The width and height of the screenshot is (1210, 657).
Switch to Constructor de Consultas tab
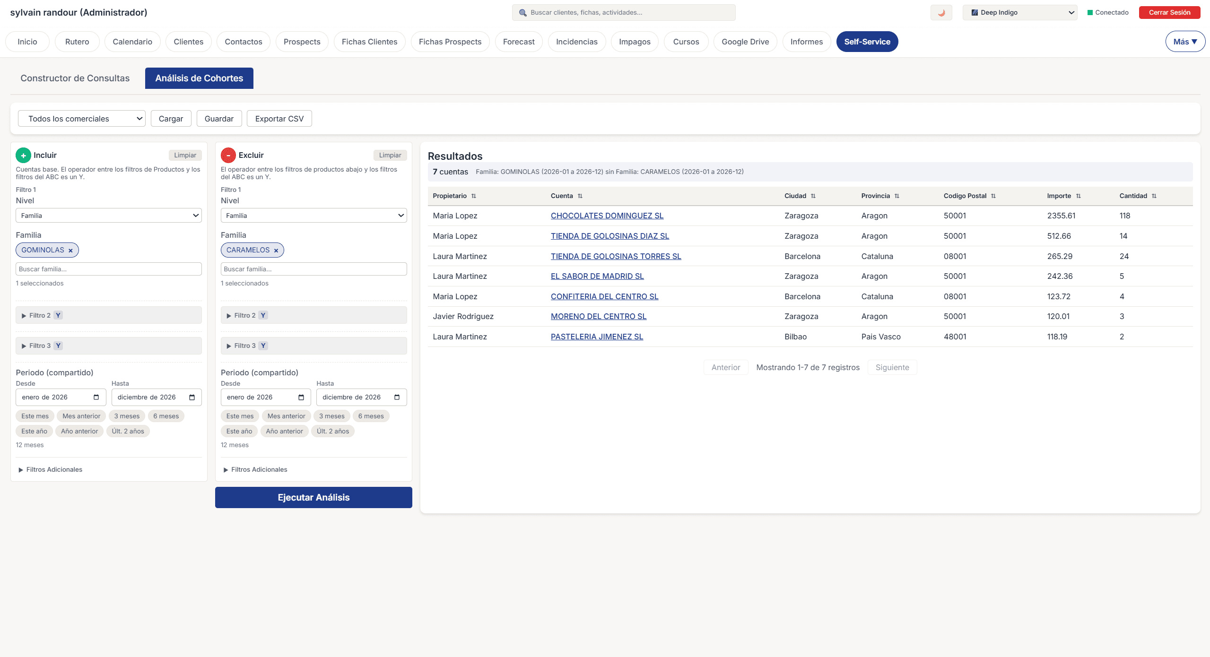75,78
